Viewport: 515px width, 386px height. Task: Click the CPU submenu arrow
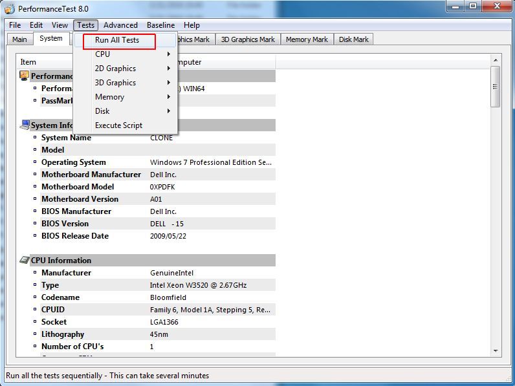pos(168,54)
